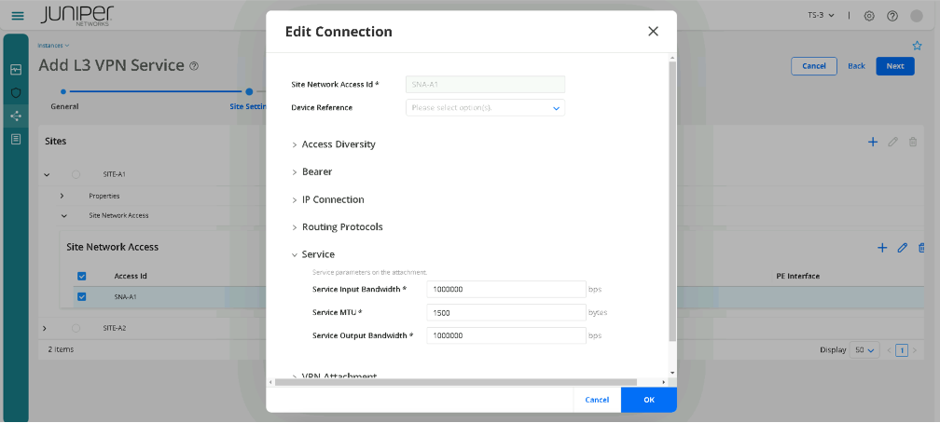Click the Sites delete trash icon
This screenshot has height=423, width=940.
click(x=913, y=142)
